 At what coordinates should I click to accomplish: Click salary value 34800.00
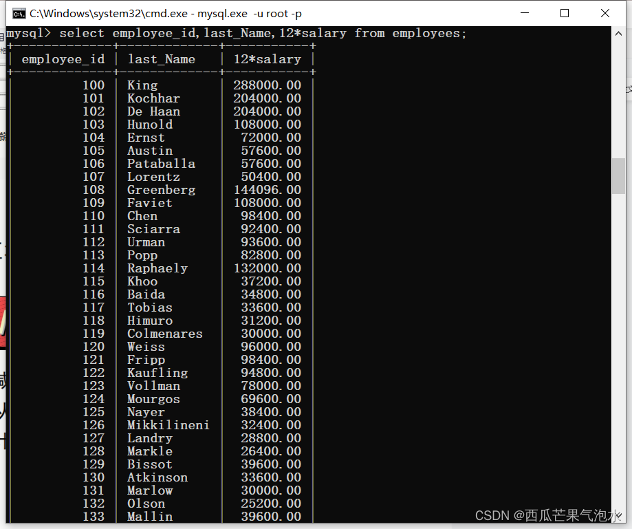point(271,294)
